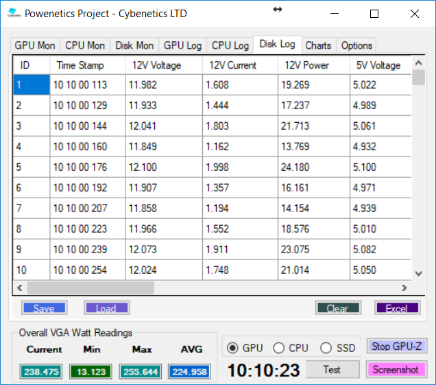
Task: Click the horizontal scrollbar thumb
Action: [90, 288]
